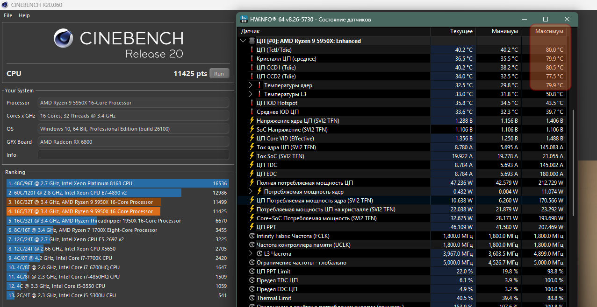Screen dimensions: 597x307
Task: Click the CPU chip icon beside ЦП [#0] header
Action: pyautogui.click(x=252, y=41)
